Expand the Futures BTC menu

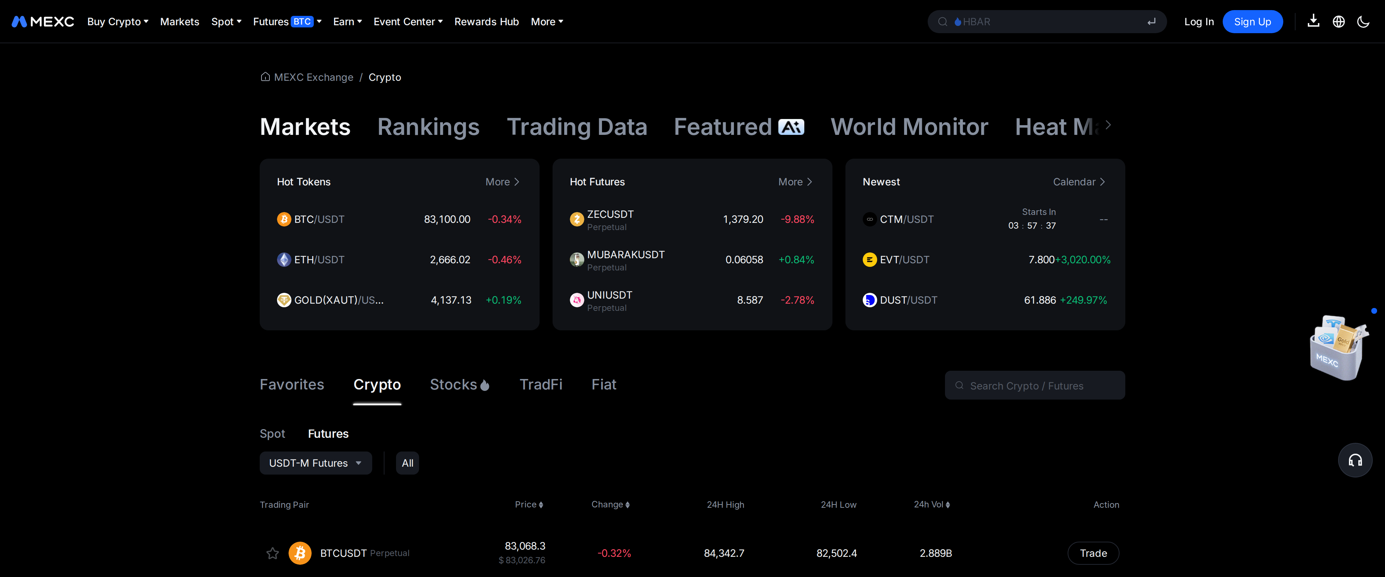point(287,22)
